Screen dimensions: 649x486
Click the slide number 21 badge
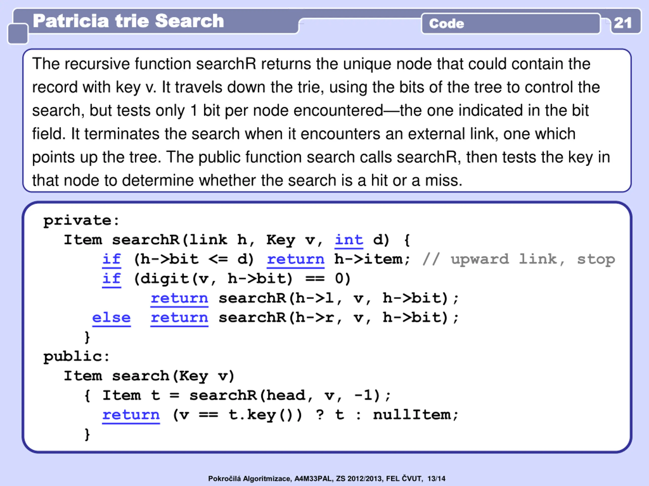point(623,23)
